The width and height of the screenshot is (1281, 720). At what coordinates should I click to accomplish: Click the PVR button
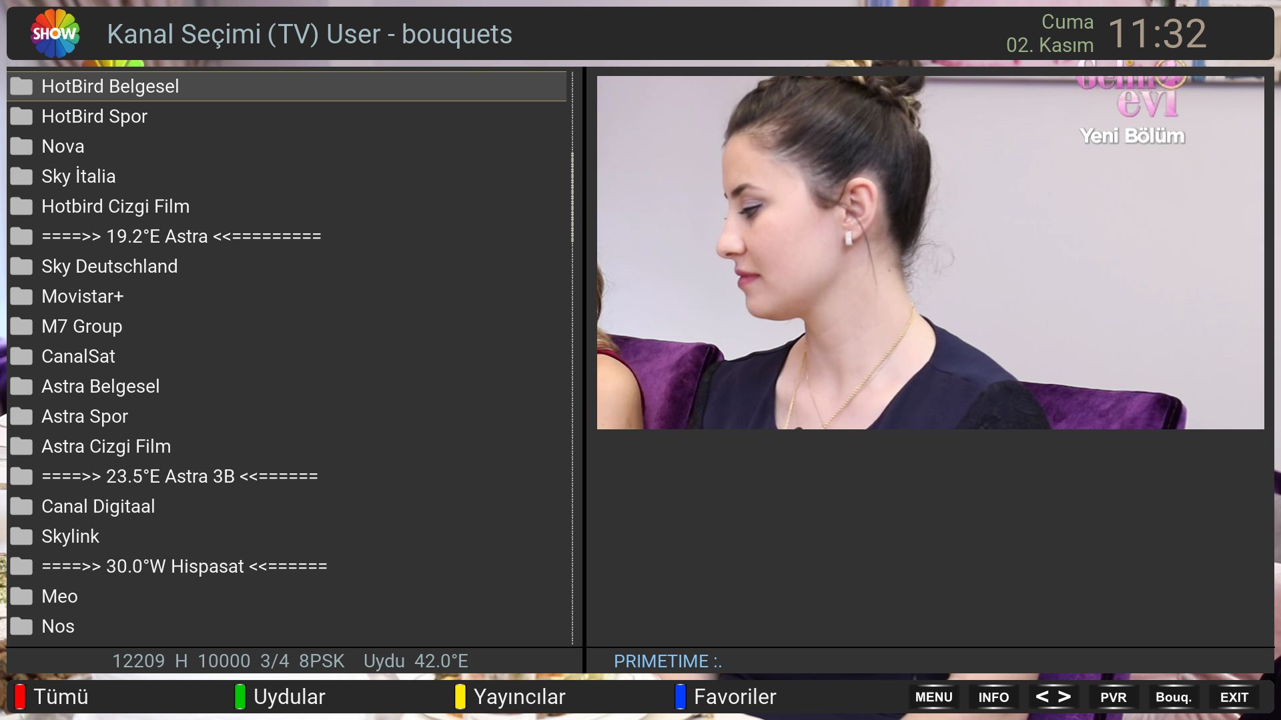(1114, 697)
